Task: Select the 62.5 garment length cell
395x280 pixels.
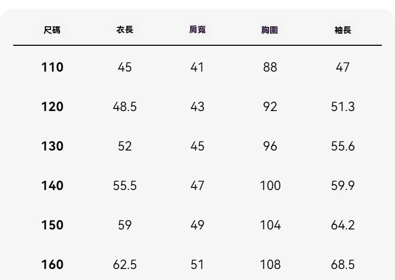Action: pos(125,265)
